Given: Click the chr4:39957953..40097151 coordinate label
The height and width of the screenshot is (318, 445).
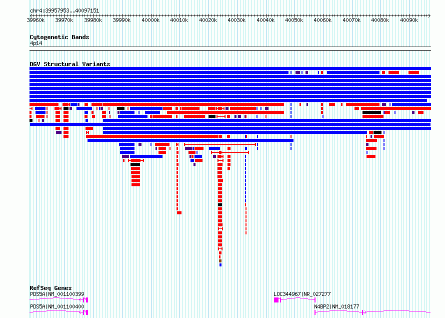Looking at the screenshot, I should coord(64,11).
